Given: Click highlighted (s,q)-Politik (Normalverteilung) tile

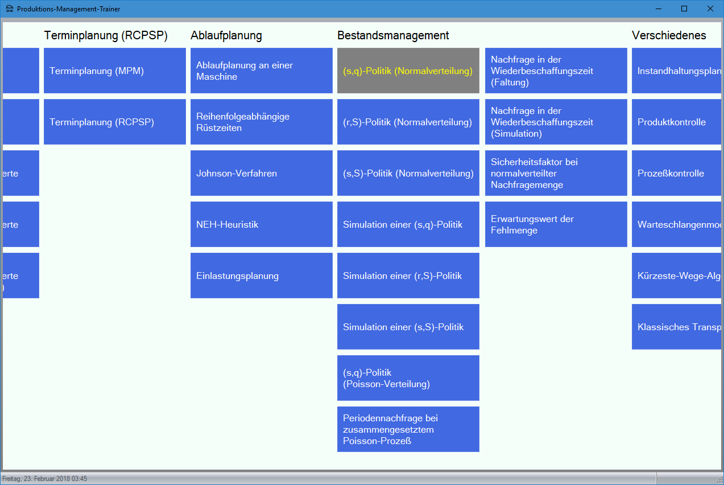Looking at the screenshot, I should point(408,71).
